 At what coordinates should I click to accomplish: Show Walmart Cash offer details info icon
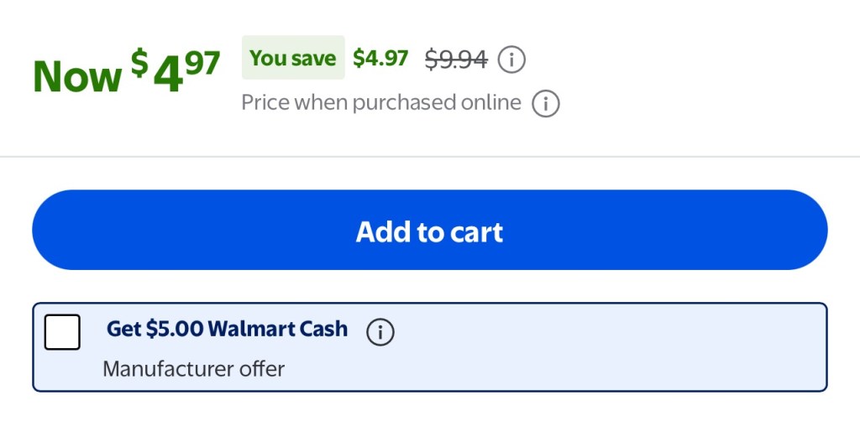pyautogui.click(x=380, y=332)
